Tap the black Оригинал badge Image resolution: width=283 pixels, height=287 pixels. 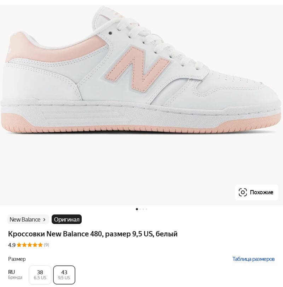click(x=67, y=219)
